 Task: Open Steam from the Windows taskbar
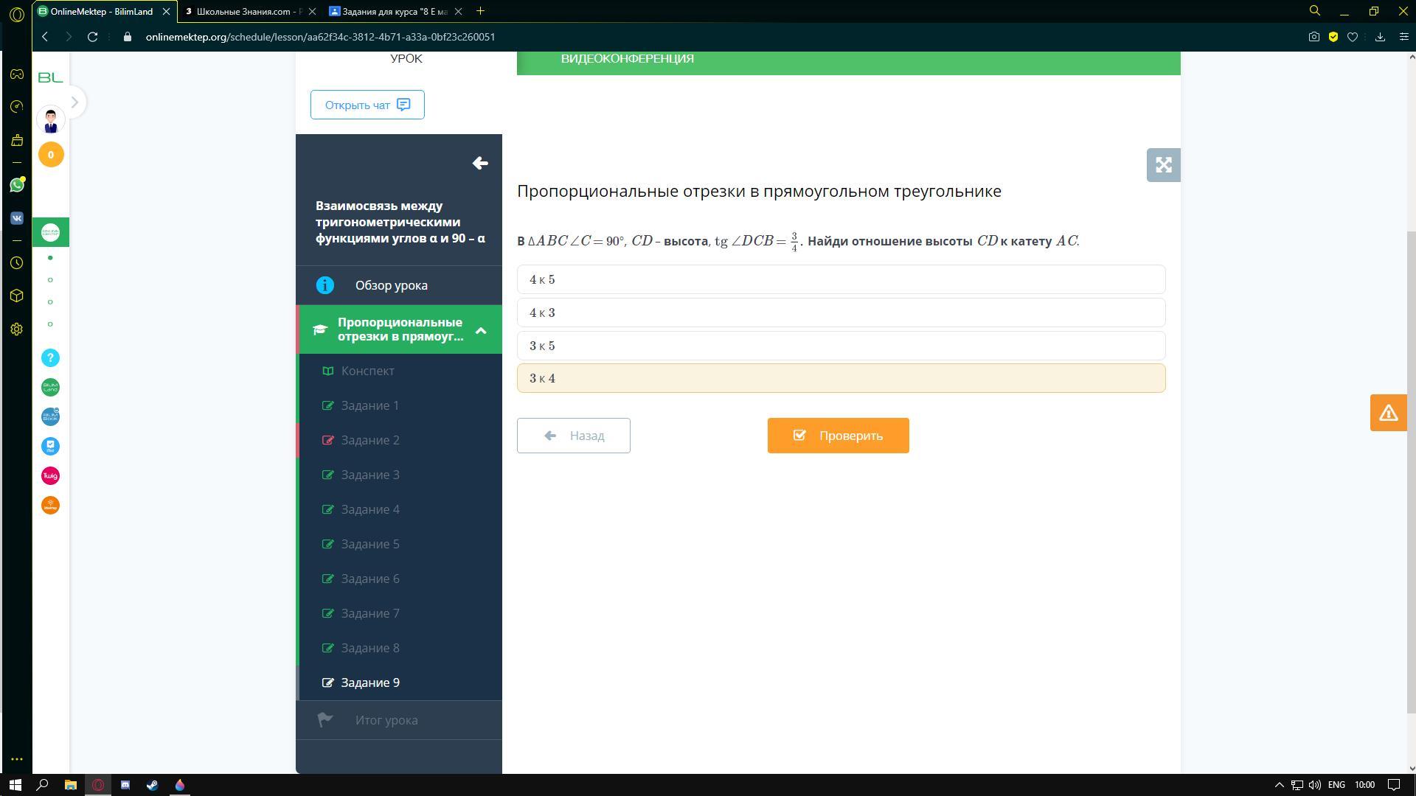pos(153,785)
